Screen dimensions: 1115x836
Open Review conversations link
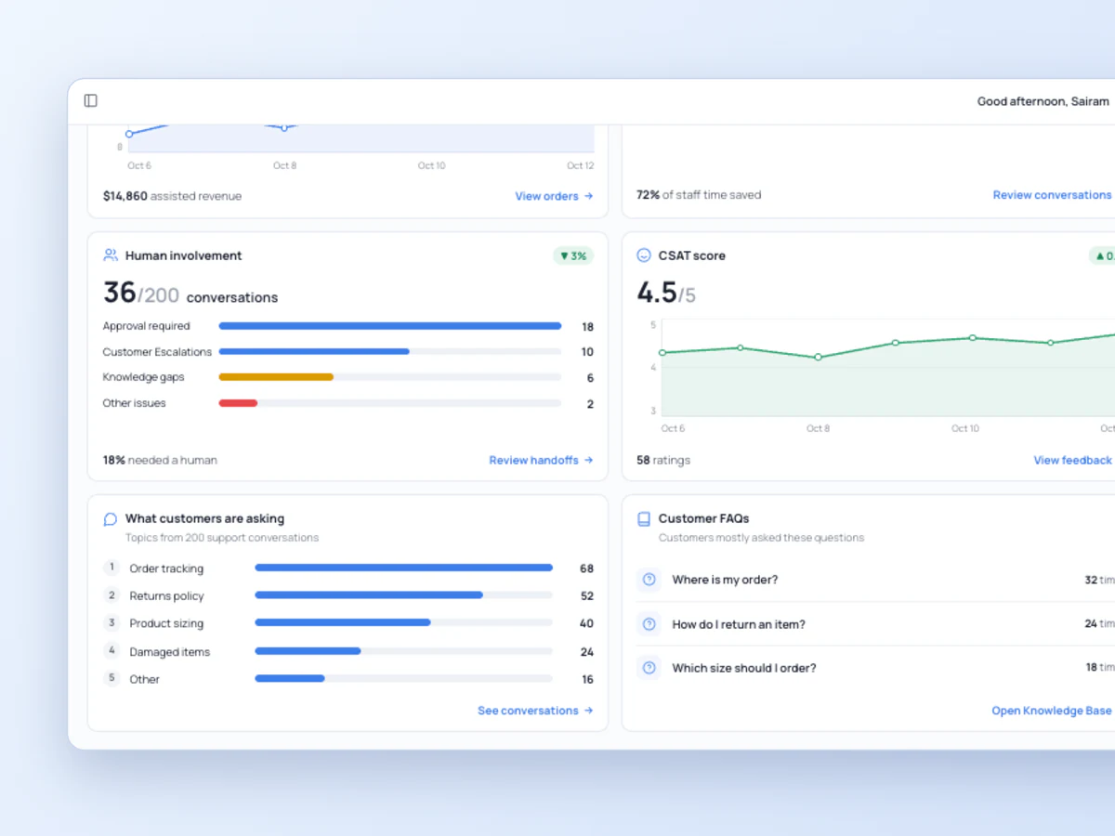1054,195
